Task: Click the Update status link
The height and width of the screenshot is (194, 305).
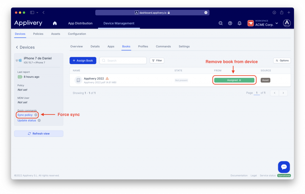Action: pyautogui.click(x=27, y=120)
